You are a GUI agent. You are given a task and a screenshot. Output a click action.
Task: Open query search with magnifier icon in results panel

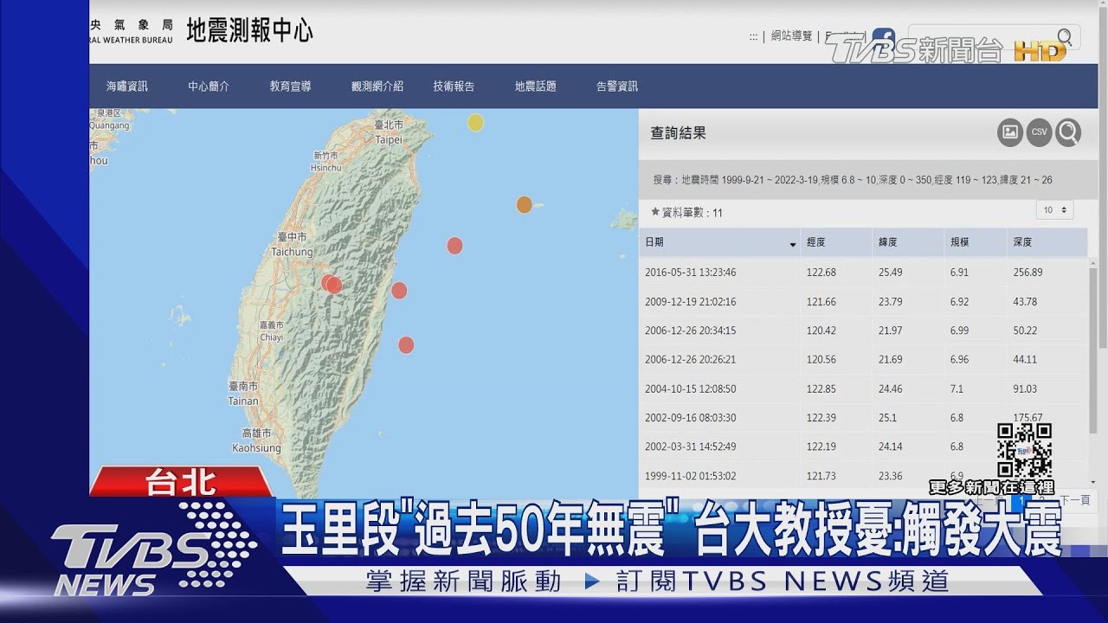point(1069,132)
